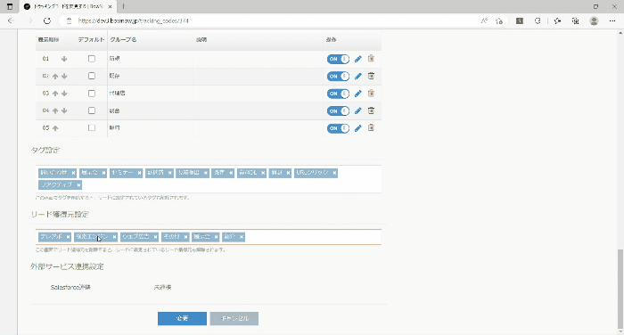The image size is (624, 335).
Task: Move row 04 down with arrow
Action: coord(64,111)
